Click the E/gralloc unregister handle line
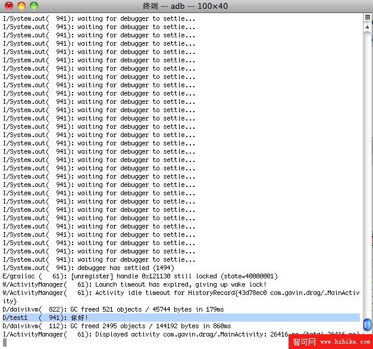The image size is (373, 349). click(x=140, y=276)
